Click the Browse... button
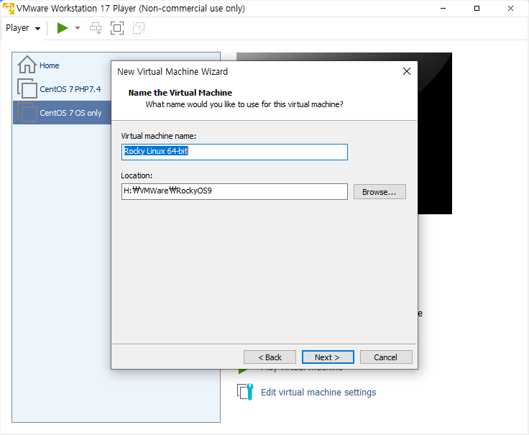The image size is (529, 435). pos(379,192)
